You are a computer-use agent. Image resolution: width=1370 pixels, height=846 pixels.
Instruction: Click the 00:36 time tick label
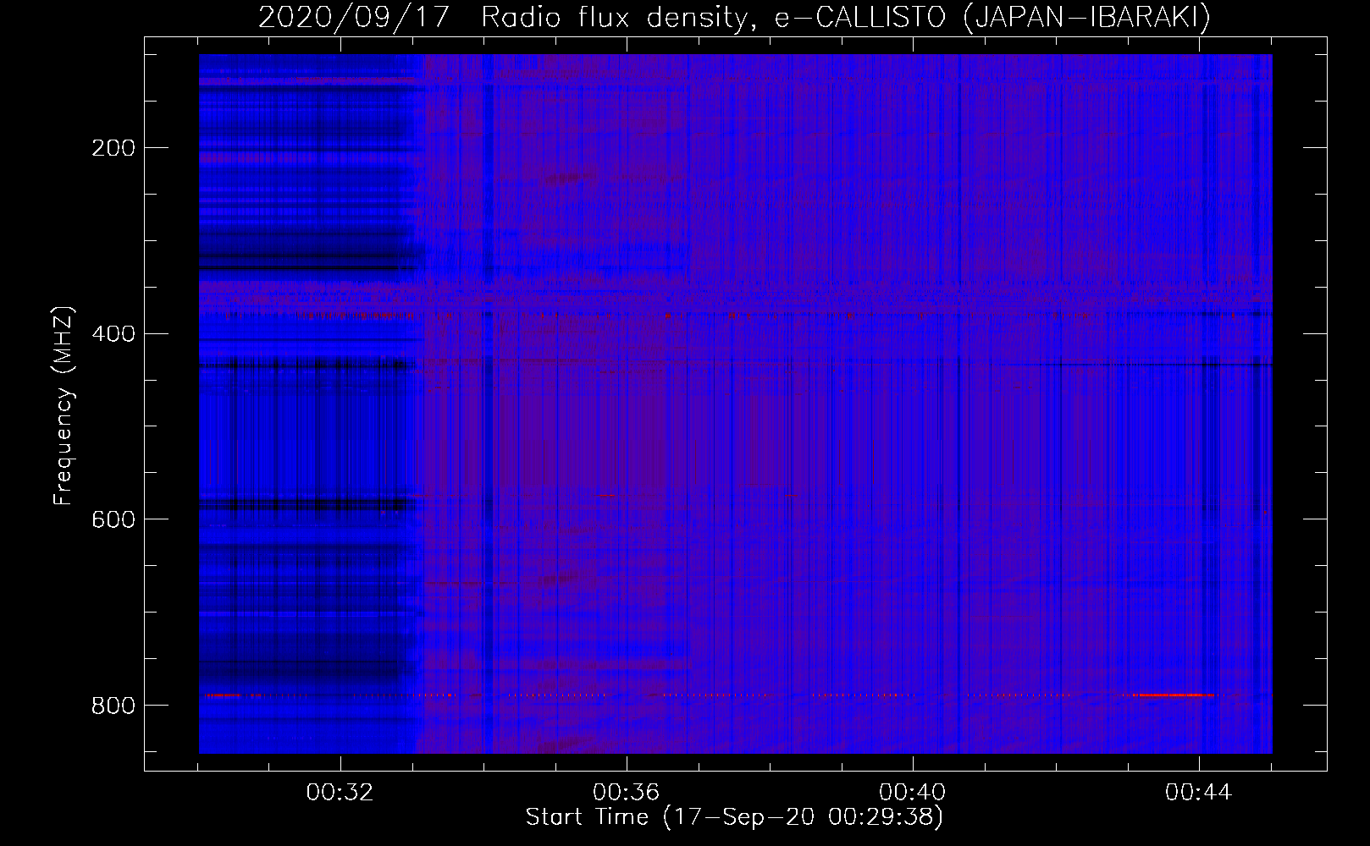(627, 792)
